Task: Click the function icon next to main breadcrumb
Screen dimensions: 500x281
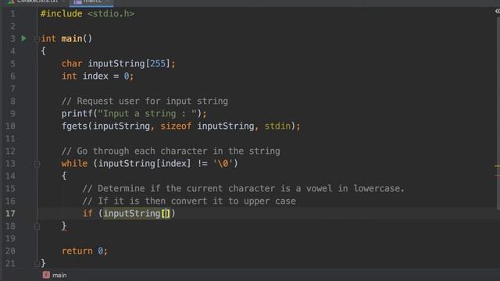Action: 46,275
